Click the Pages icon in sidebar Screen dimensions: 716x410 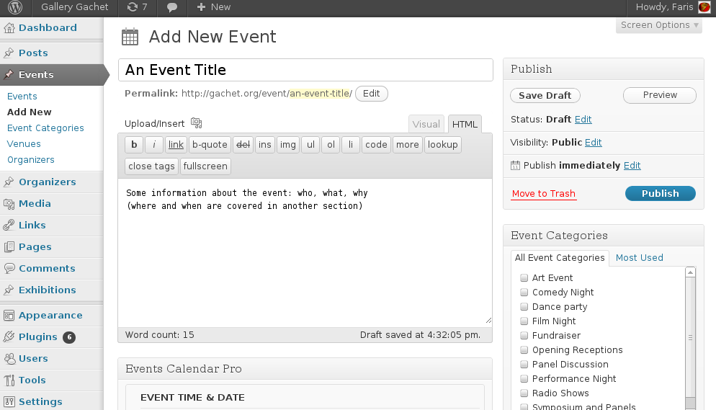(x=9, y=247)
